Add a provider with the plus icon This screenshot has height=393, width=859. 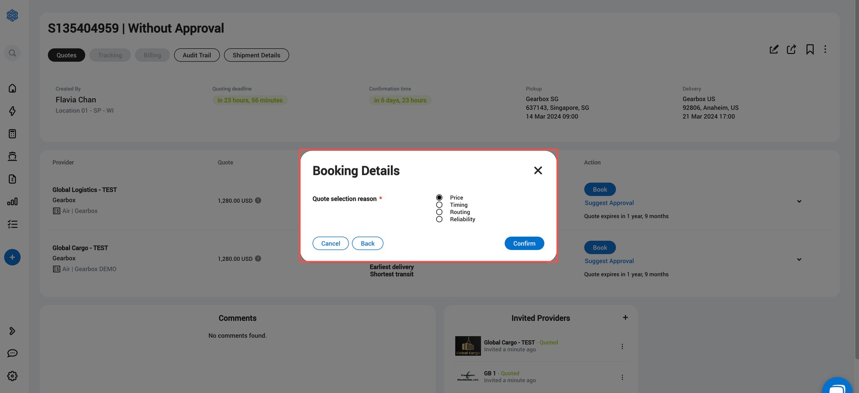(x=625, y=317)
